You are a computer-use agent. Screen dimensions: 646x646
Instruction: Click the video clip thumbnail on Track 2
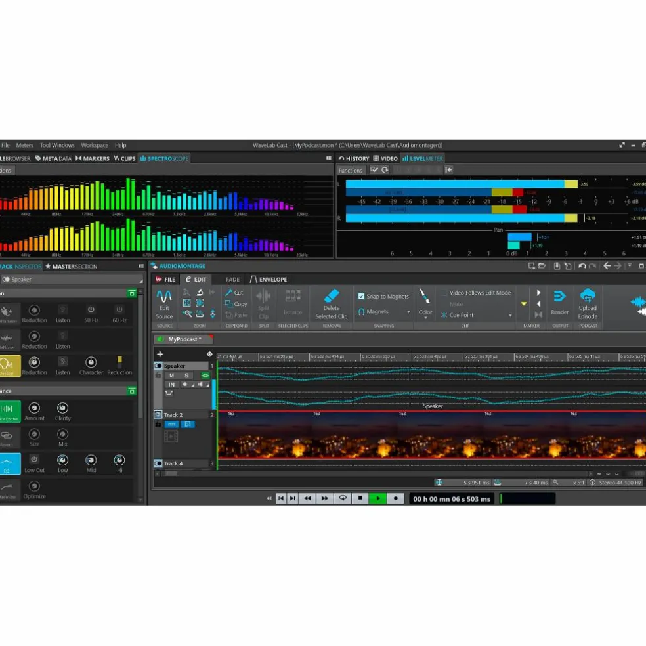coord(431,435)
